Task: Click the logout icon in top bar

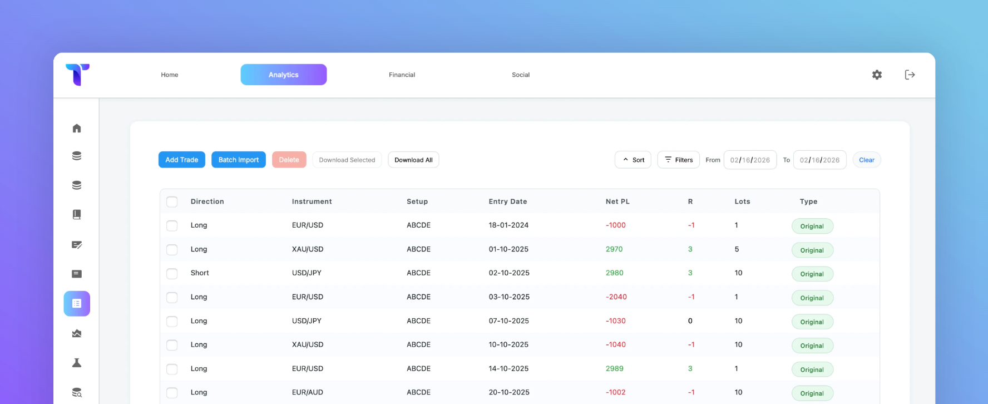Action: (910, 75)
